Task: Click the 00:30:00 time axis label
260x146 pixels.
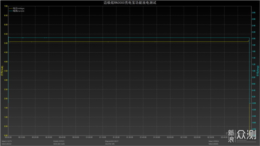Action: (49, 137)
